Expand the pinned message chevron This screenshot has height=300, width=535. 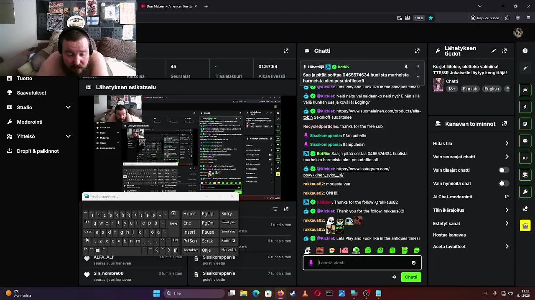418,77
